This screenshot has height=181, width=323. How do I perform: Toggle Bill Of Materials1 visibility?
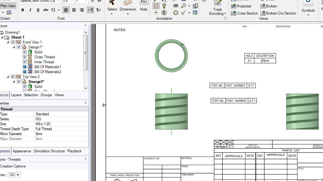click(24, 67)
